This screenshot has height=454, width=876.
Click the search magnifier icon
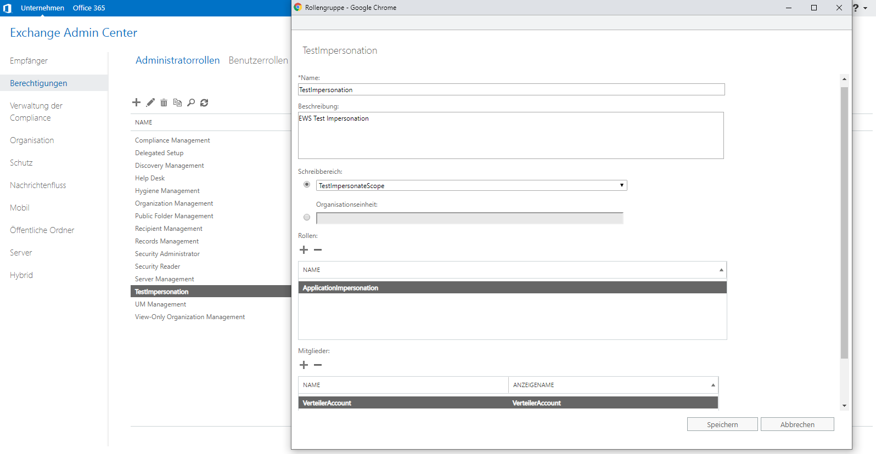(x=191, y=103)
